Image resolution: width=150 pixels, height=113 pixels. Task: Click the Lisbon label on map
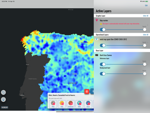[22, 95]
